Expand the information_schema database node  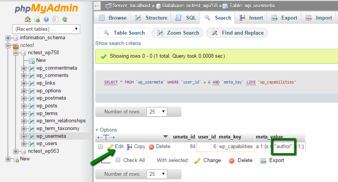(x=8, y=38)
